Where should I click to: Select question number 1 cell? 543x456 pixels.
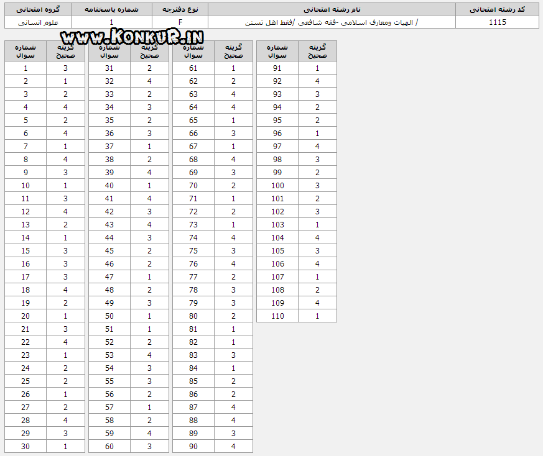26,68
